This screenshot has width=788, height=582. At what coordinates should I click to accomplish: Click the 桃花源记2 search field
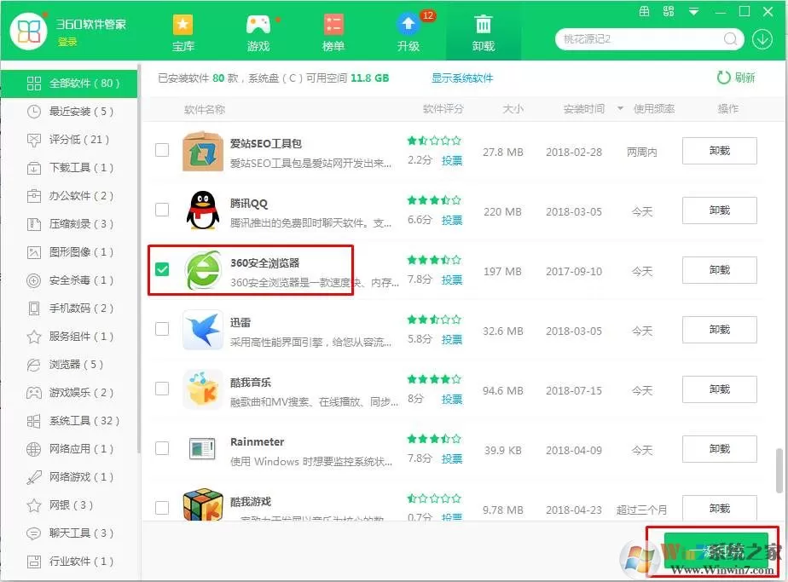point(642,39)
